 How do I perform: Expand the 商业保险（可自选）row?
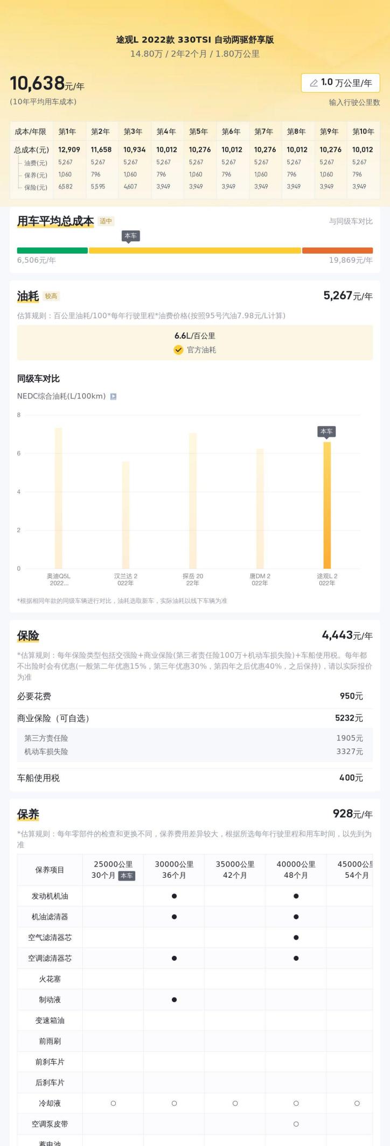195,718
